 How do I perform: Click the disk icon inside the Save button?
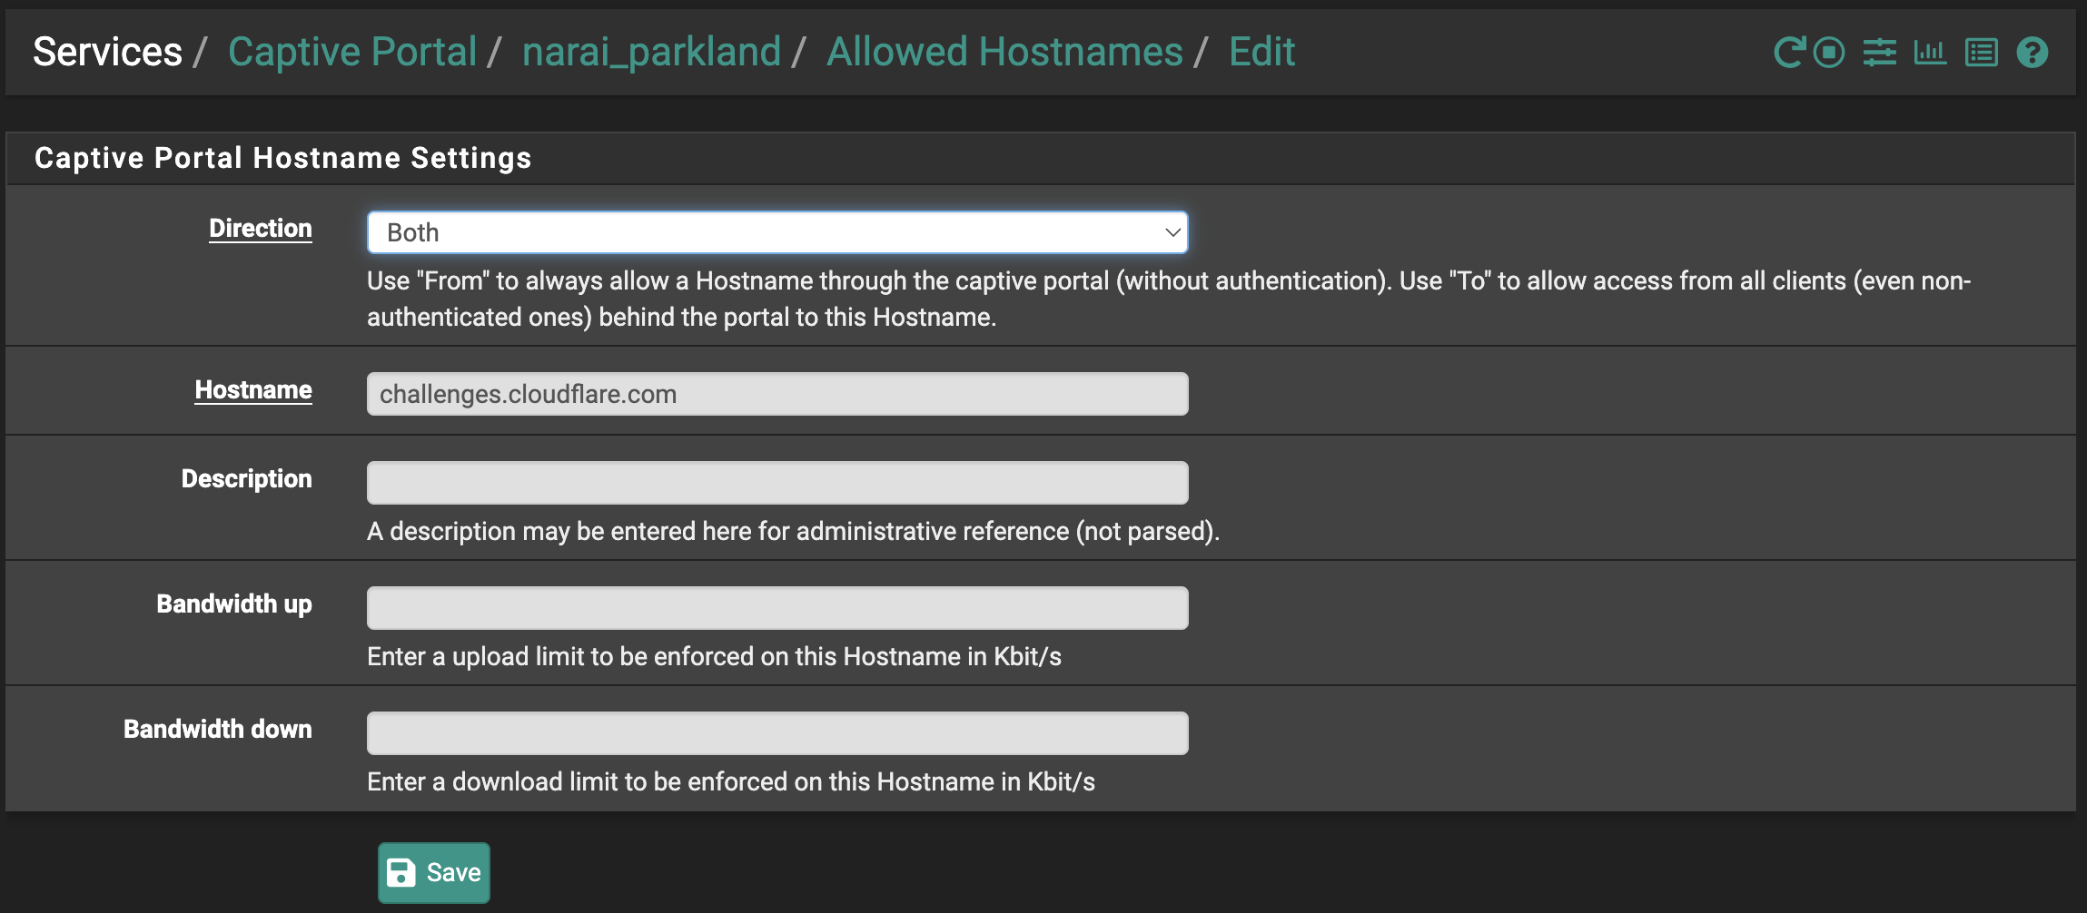[x=401, y=871]
